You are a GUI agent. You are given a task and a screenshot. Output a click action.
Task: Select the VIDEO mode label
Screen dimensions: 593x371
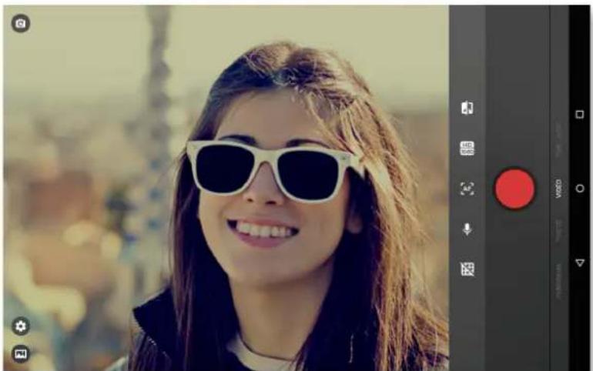[x=558, y=189]
